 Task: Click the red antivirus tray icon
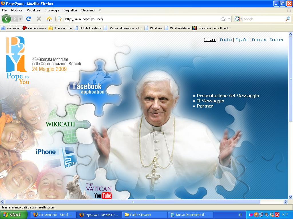[277, 215]
